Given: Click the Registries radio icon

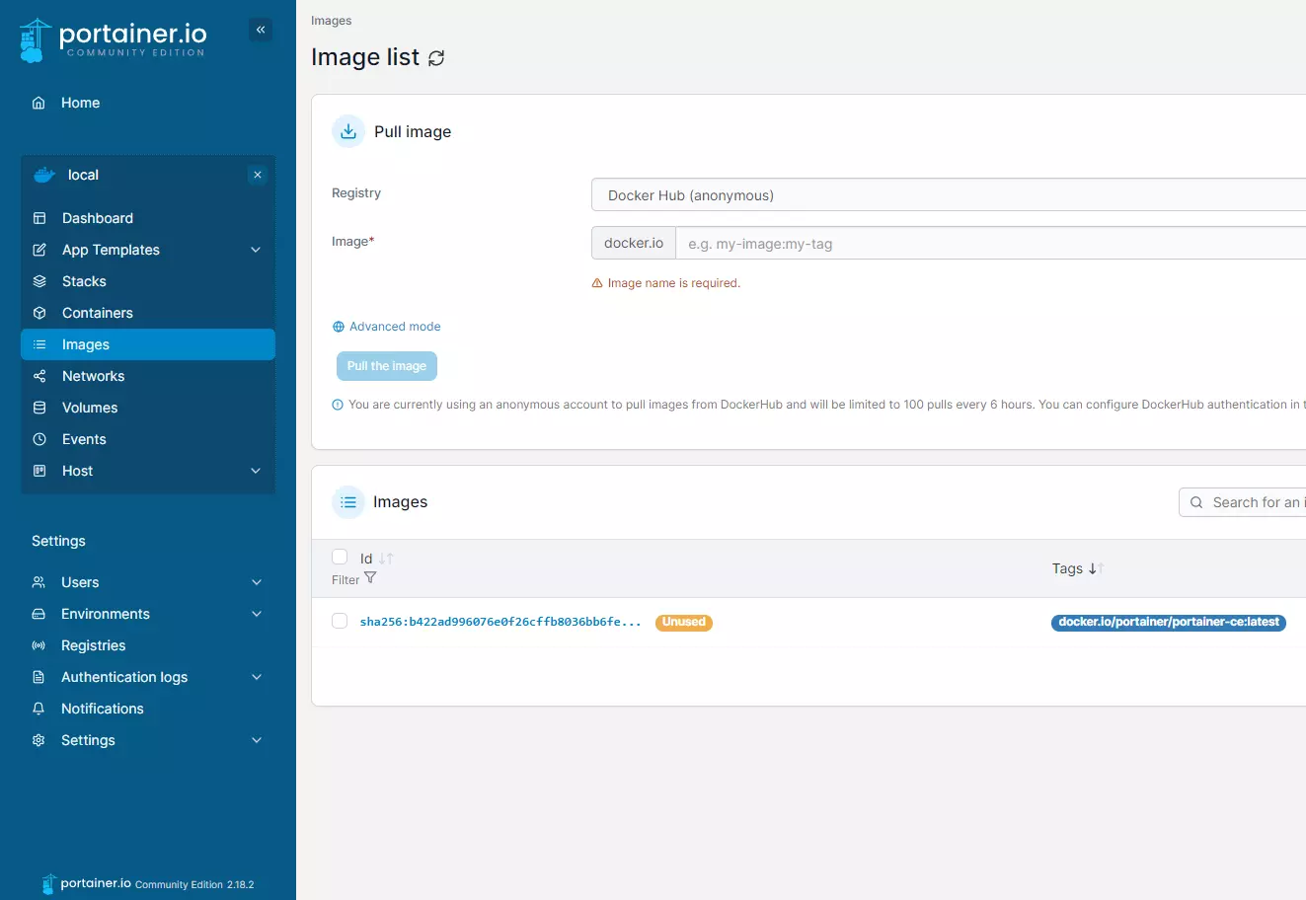Looking at the screenshot, I should (x=38, y=645).
